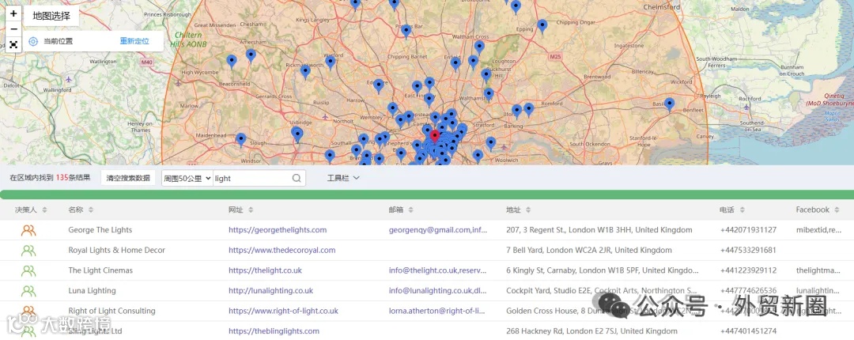854x340 pixels.
Task: Zoom out the map with minus button
Action: click(x=13, y=29)
